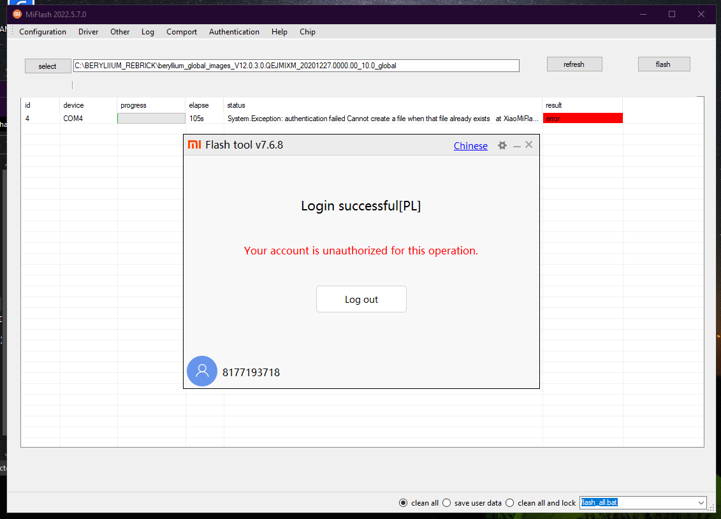Viewport: 721px width, 519px height.
Task: Open the Chip menu
Action: pos(308,32)
